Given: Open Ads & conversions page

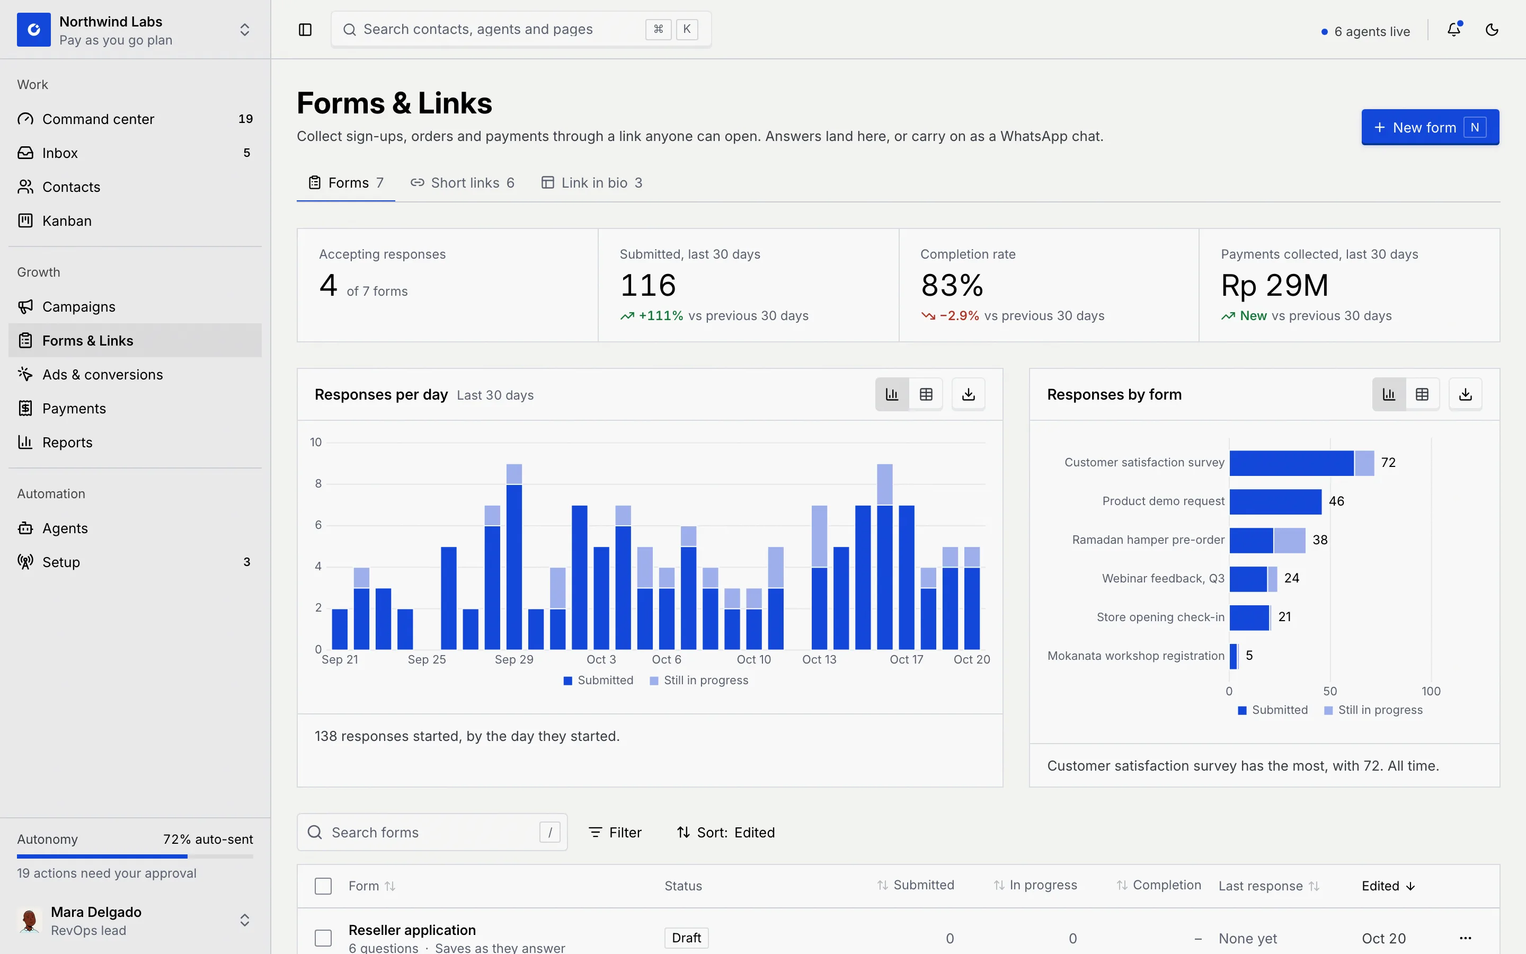Looking at the screenshot, I should click(x=135, y=375).
